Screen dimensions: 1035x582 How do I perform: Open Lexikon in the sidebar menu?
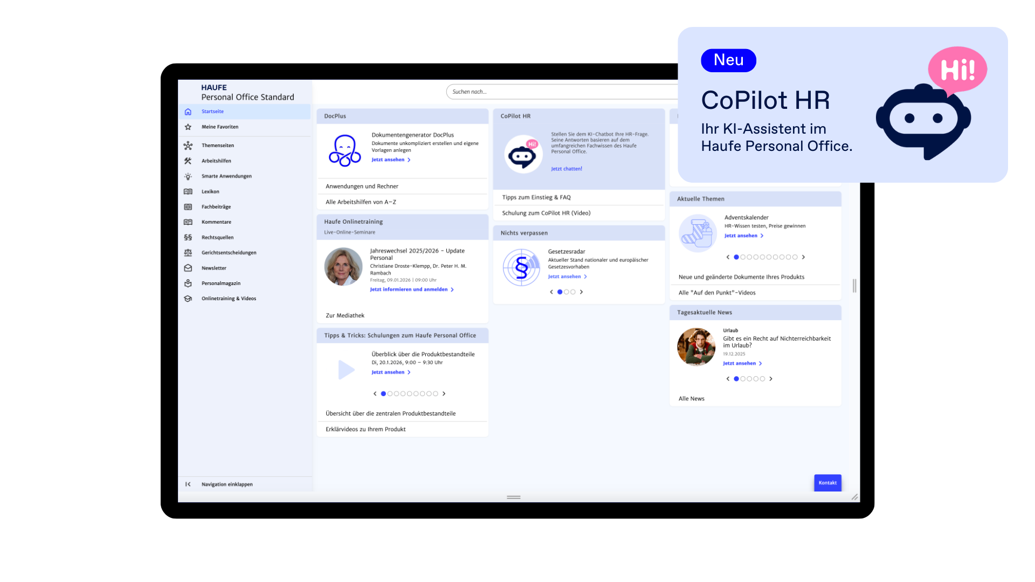point(210,192)
